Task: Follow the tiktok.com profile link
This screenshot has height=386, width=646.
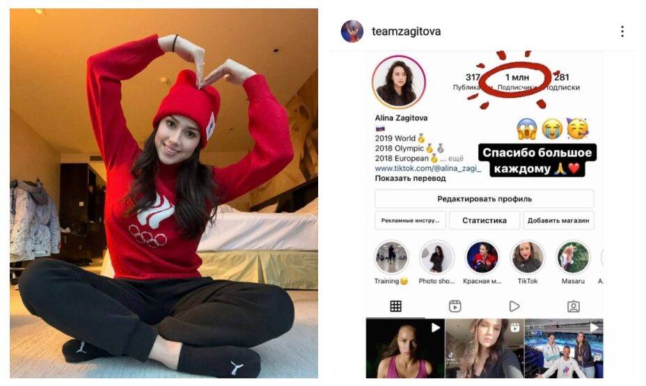Action: point(427,168)
